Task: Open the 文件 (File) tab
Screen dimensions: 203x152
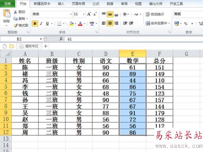Action: (7, 4)
